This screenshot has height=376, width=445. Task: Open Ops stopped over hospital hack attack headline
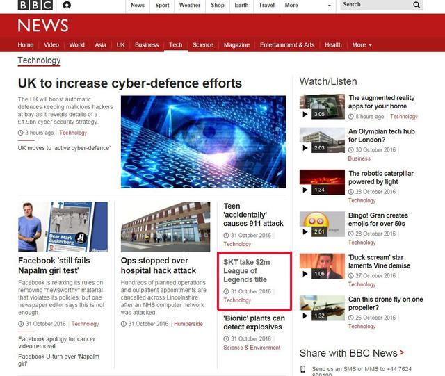[x=159, y=265]
